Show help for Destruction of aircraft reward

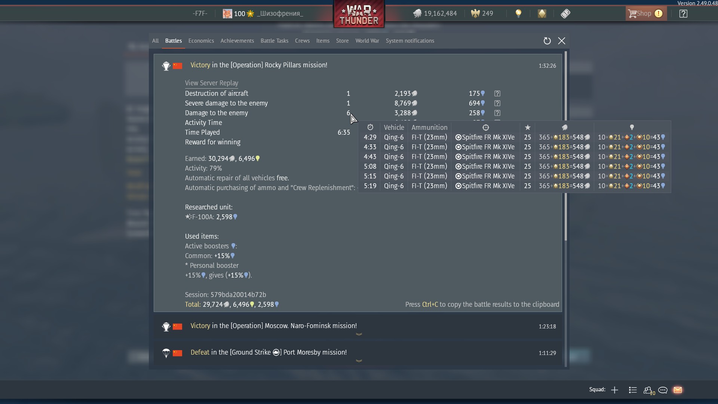497,94
